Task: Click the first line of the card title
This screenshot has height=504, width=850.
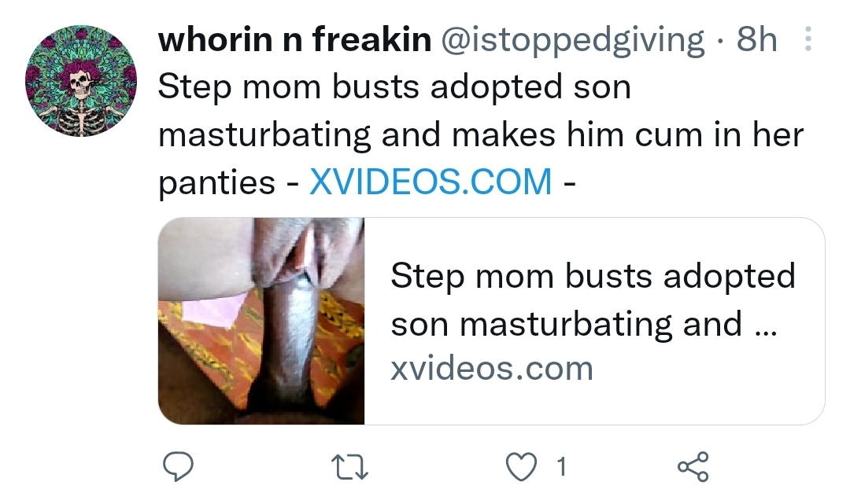Action: (593, 276)
